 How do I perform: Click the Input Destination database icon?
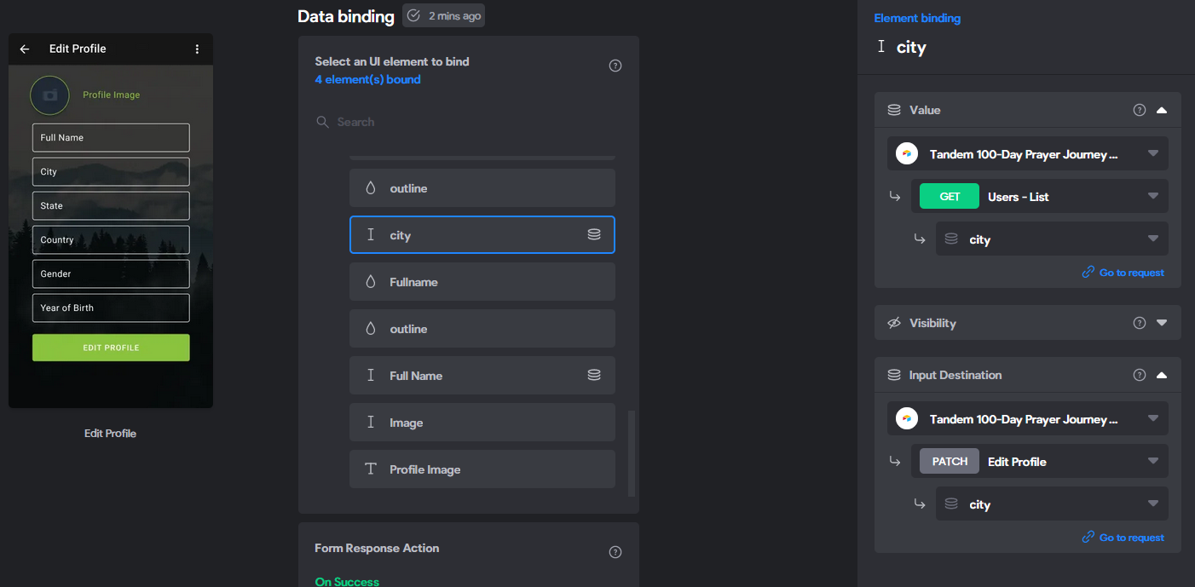coord(894,375)
